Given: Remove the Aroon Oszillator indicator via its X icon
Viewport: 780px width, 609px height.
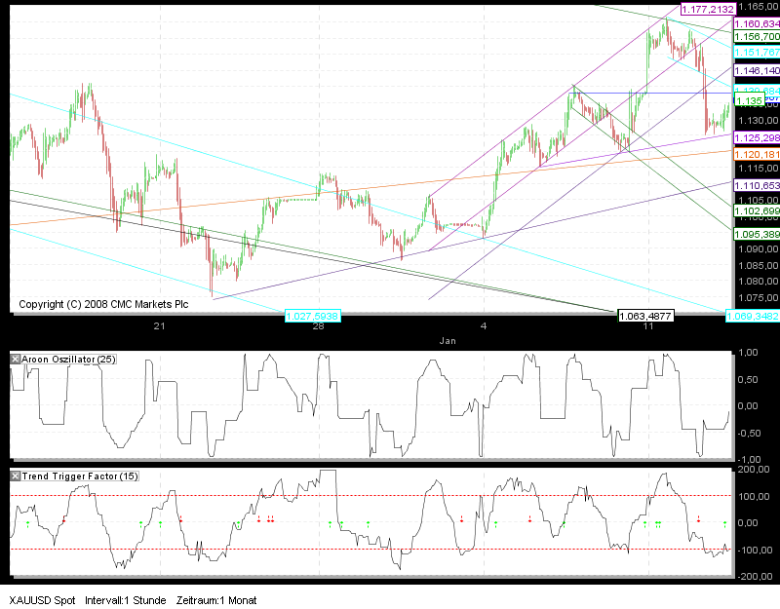Looking at the screenshot, I should click(x=14, y=358).
